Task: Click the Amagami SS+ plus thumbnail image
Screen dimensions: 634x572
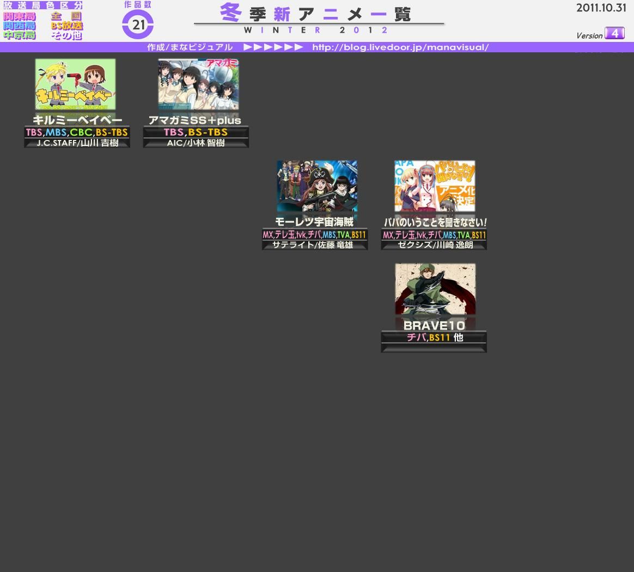Action: pyautogui.click(x=198, y=84)
